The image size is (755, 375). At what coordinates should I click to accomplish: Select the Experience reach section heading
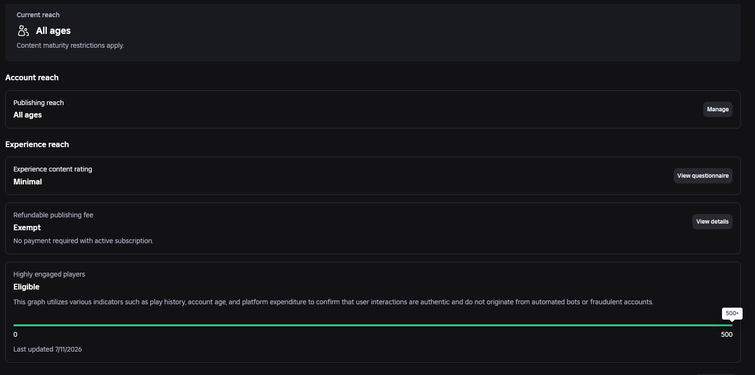pos(37,144)
